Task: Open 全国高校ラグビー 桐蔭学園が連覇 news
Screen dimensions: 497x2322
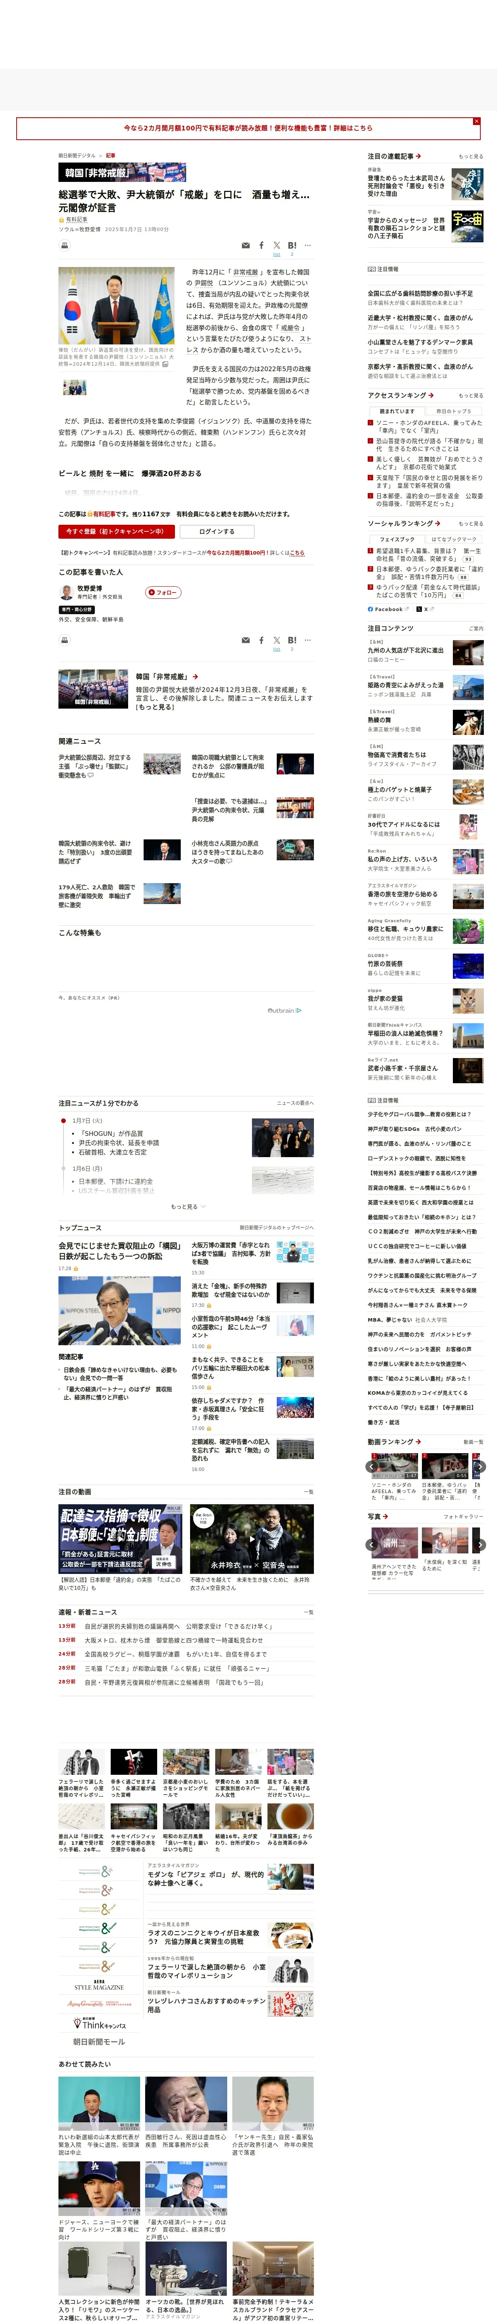Action: [176, 1654]
